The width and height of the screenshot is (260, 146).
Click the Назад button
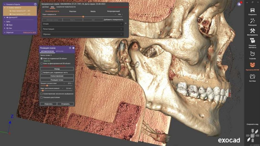(57, 69)
